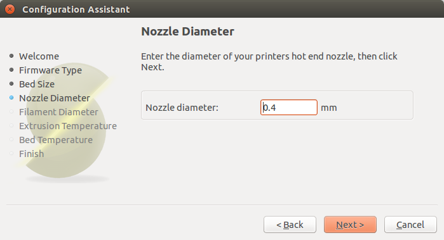The image size is (444, 240).
Task: Select the Finish step
Action: [x=31, y=154]
